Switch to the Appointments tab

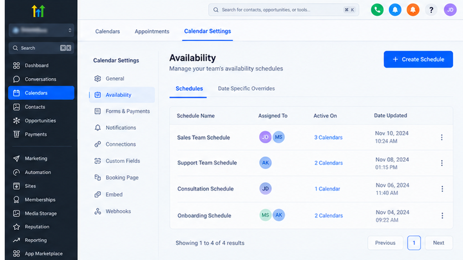pos(152,31)
